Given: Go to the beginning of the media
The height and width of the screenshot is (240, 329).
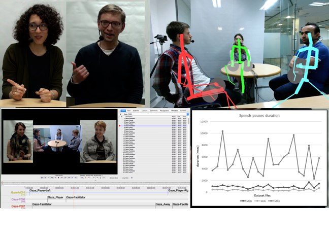Looking at the screenshot, I should 42,178.
